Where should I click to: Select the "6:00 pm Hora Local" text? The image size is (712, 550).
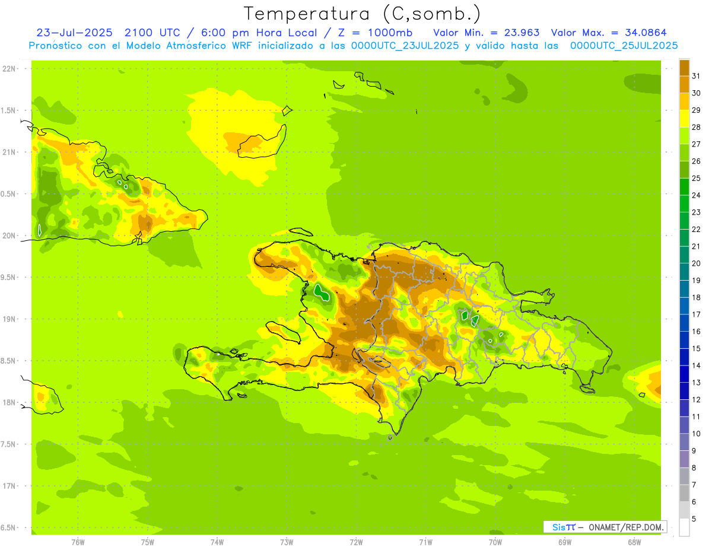point(258,33)
